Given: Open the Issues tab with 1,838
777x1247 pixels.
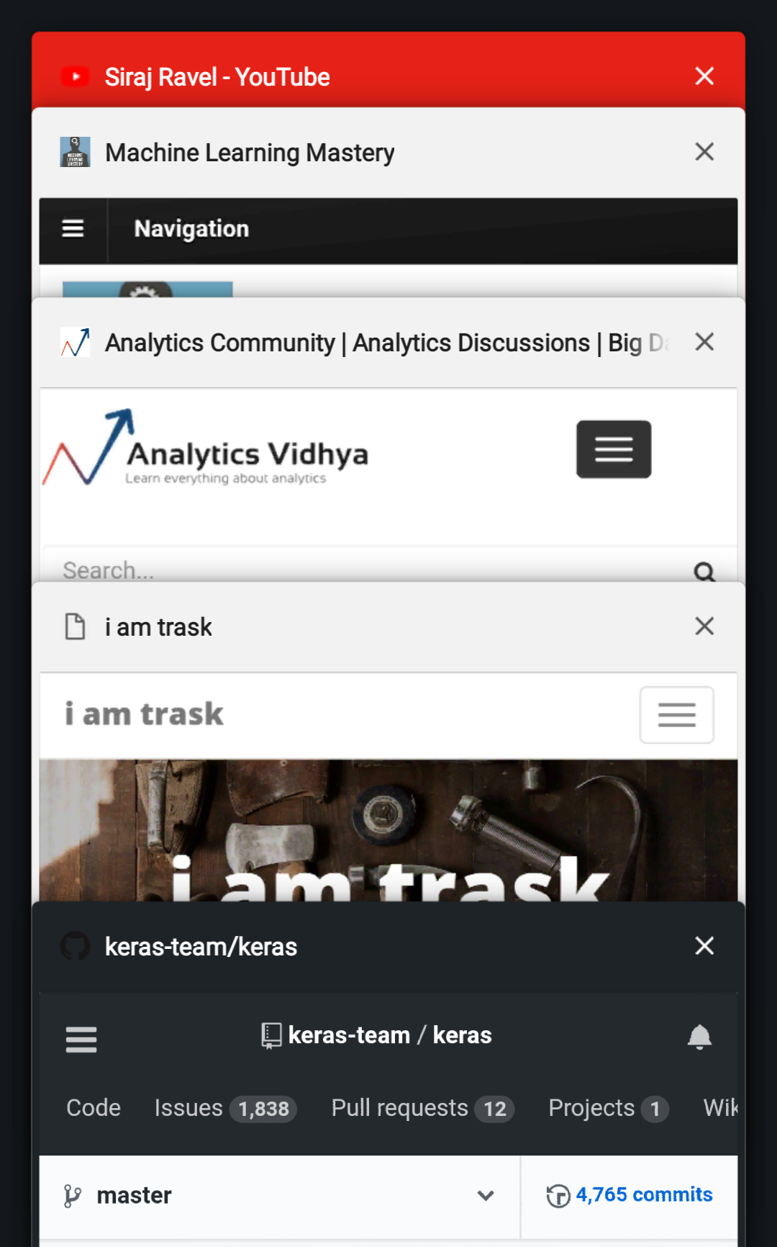Looking at the screenshot, I should [225, 1108].
